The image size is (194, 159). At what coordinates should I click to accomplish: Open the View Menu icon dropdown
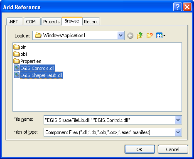(x=161, y=35)
